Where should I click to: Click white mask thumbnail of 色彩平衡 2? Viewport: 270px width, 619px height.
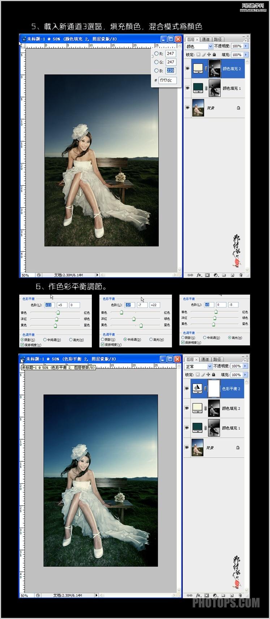click(x=214, y=389)
